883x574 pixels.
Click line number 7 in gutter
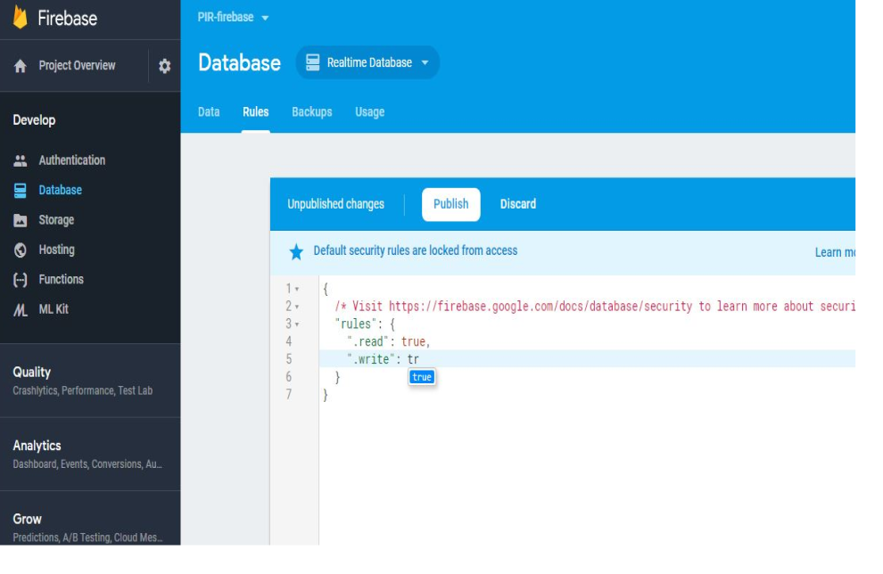(x=289, y=395)
